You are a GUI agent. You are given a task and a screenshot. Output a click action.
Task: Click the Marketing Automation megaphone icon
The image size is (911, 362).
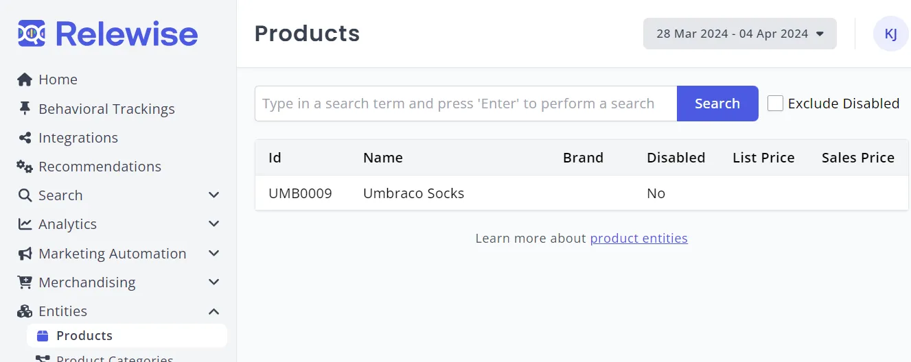click(x=25, y=254)
